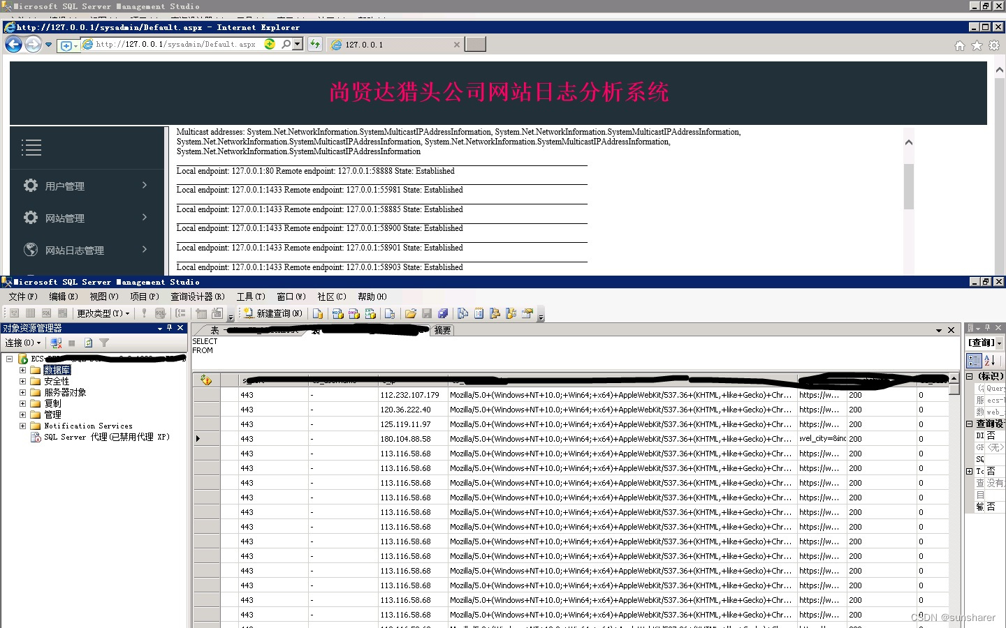Click the scrollbar thumb in the web page content
The image size is (1006, 628).
coord(909,186)
